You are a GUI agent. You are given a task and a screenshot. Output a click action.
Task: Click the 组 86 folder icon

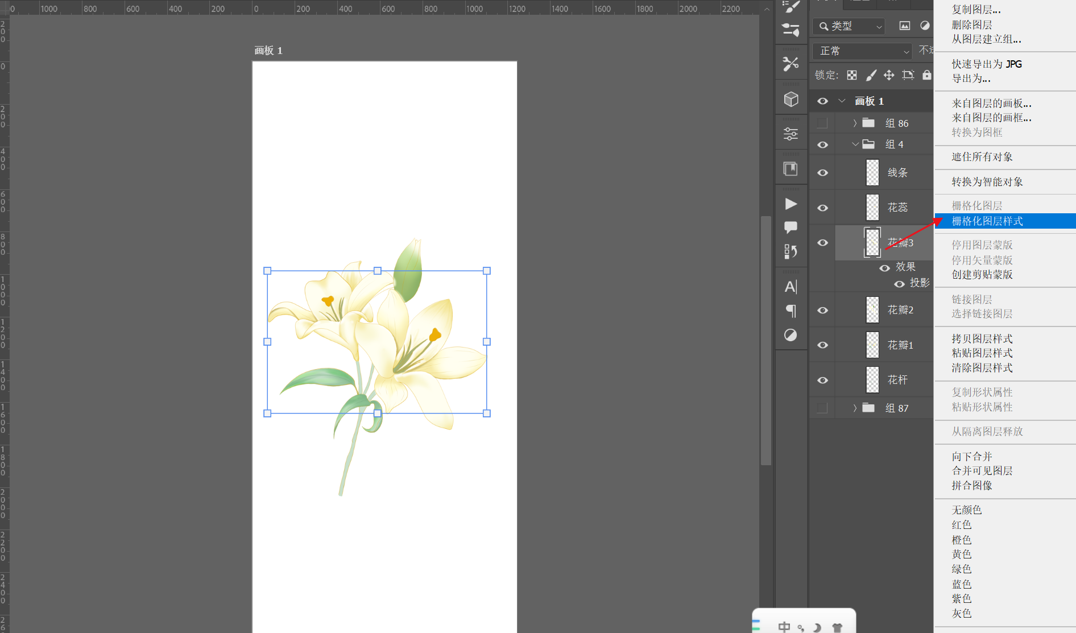(868, 123)
